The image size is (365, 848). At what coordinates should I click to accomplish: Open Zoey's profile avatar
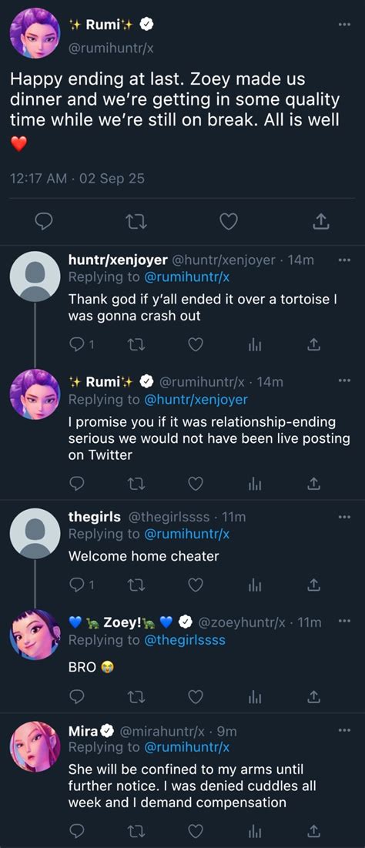(x=35, y=635)
